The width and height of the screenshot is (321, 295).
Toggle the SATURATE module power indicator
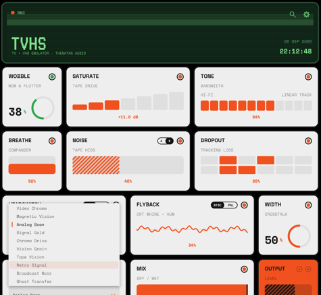pyautogui.click(x=180, y=77)
